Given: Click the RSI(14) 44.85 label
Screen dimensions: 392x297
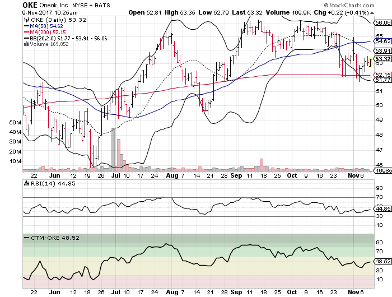Looking at the screenshot, I should [53, 183].
